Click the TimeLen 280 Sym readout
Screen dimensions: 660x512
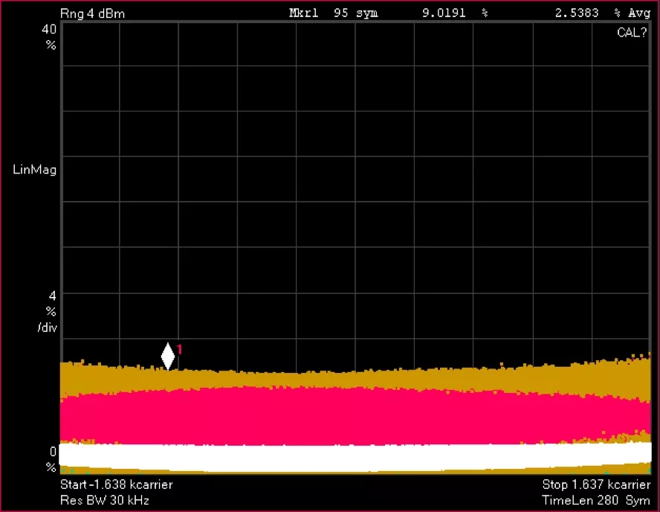coord(596,500)
